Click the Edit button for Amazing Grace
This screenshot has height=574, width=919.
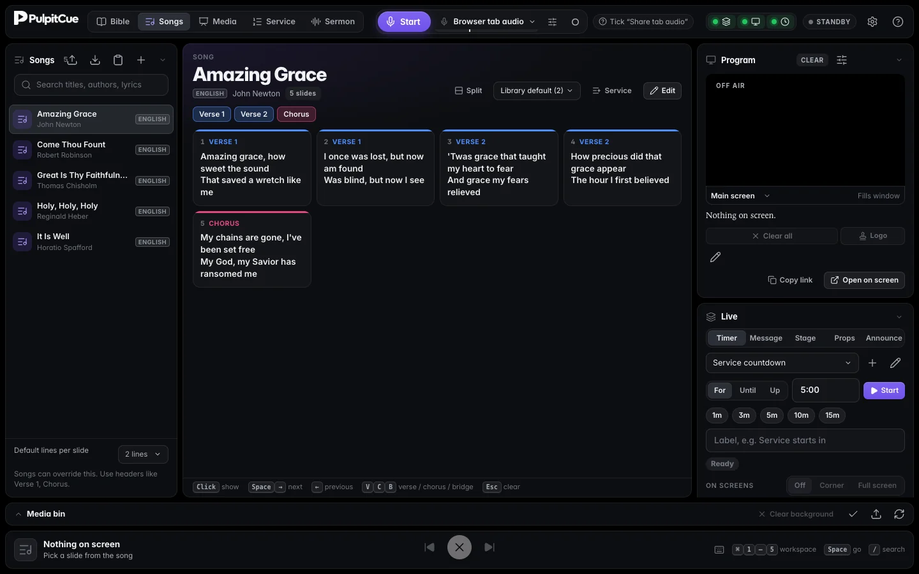tap(662, 91)
